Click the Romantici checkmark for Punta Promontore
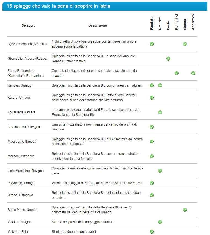The image size is (210, 235). [177, 73]
